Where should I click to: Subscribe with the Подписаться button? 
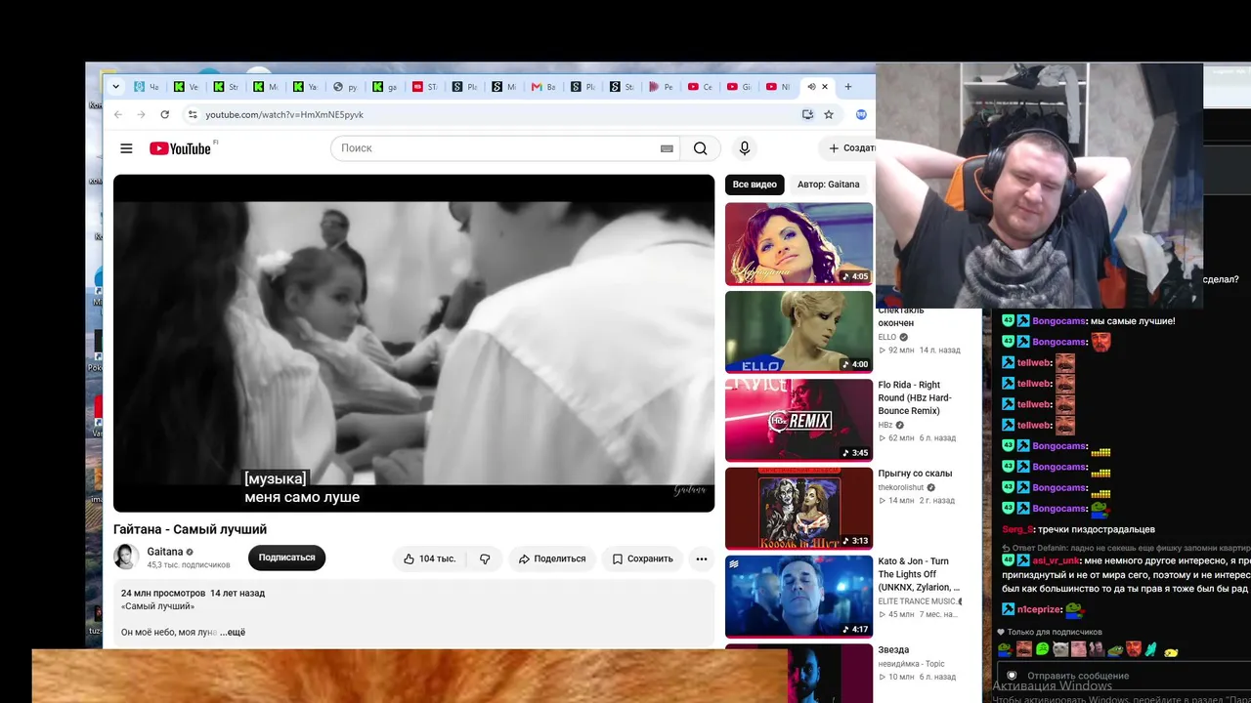[286, 558]
